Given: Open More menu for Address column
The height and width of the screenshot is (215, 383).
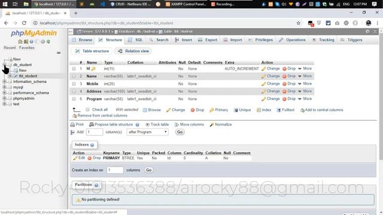Looking at the screenshot, I should (305, 91).
